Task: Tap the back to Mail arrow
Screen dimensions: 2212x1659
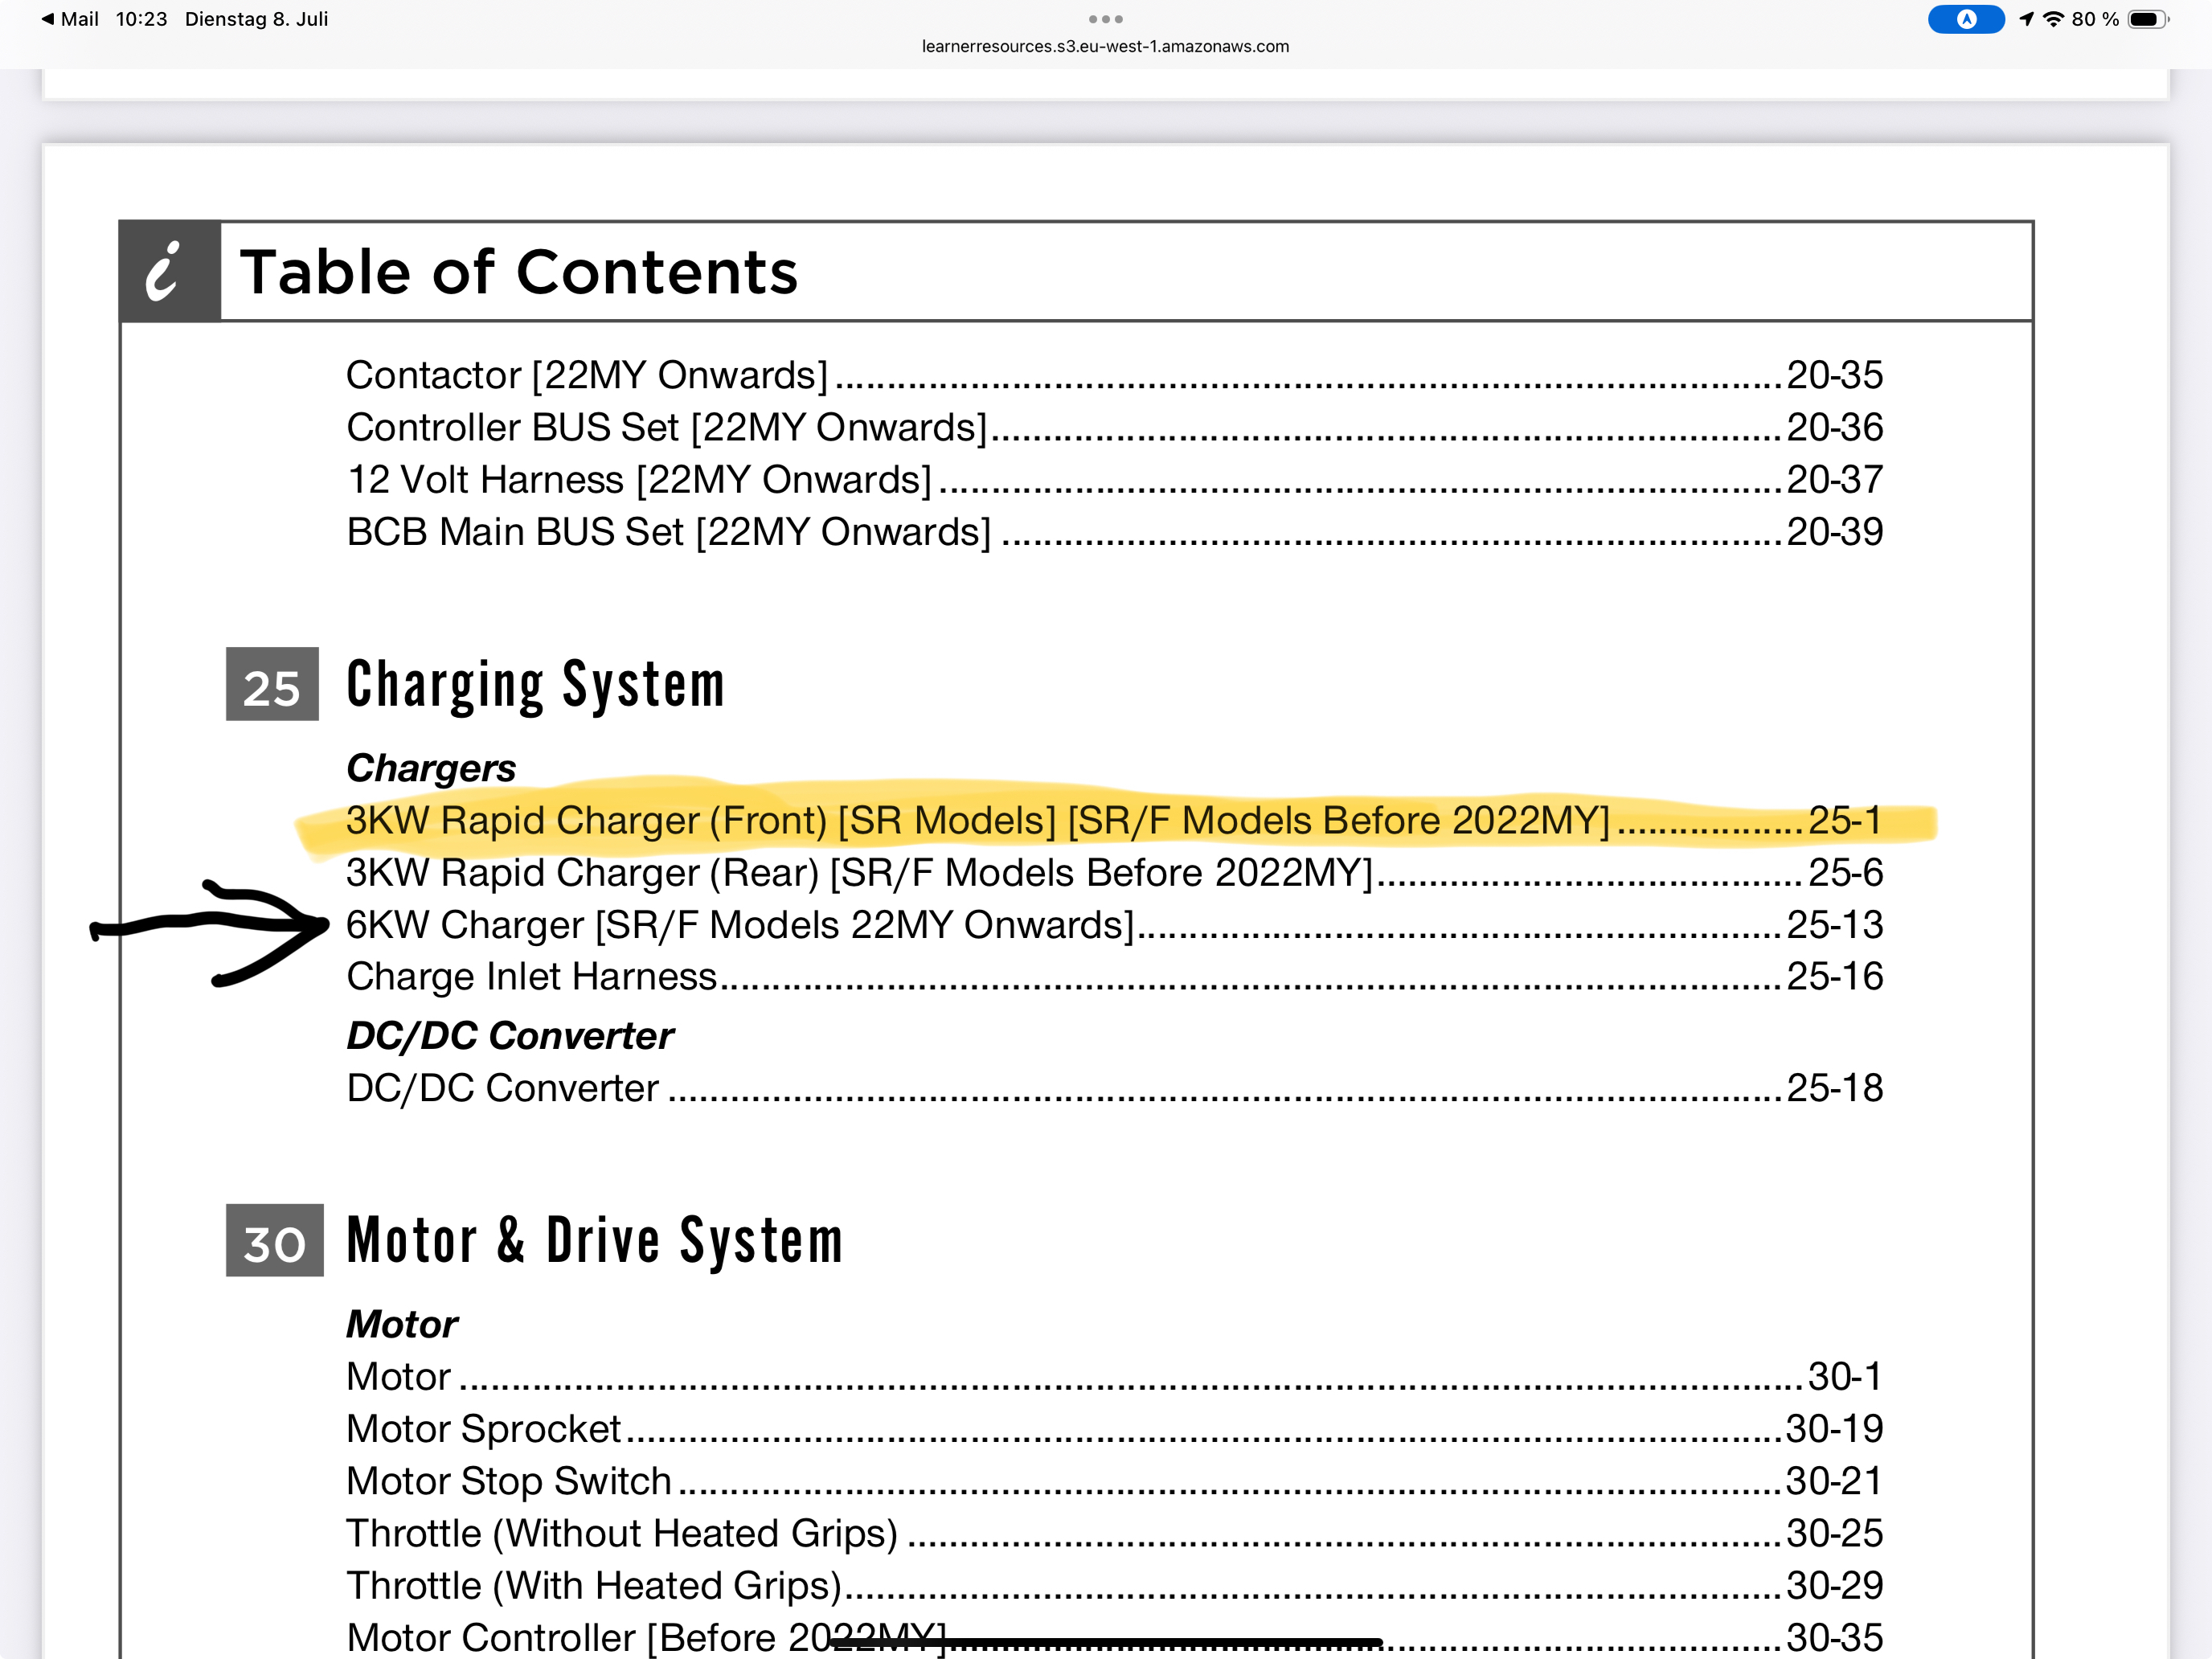Action: tap(48, 19)
